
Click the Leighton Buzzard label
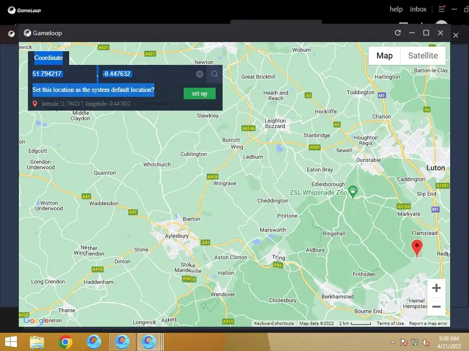[275, 123]
